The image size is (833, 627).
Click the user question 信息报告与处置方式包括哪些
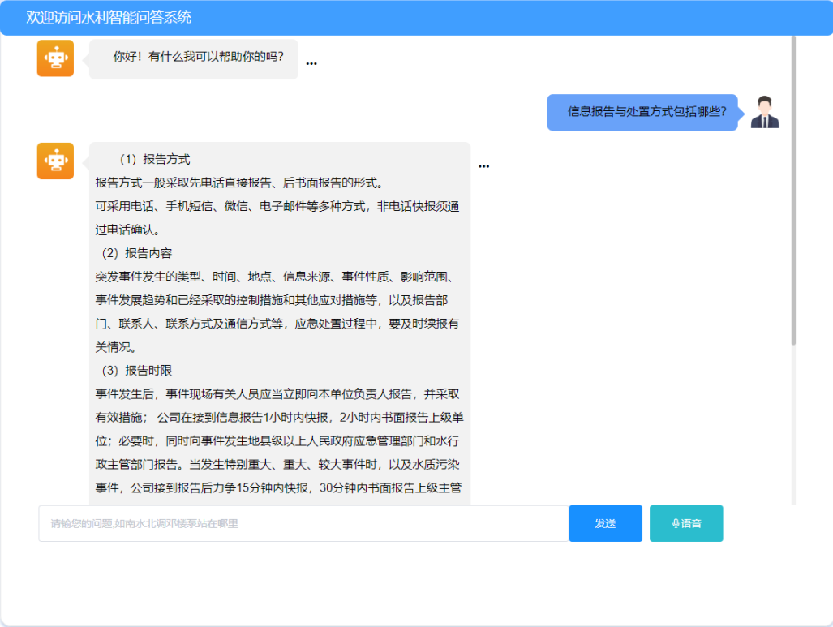point(646,112)
